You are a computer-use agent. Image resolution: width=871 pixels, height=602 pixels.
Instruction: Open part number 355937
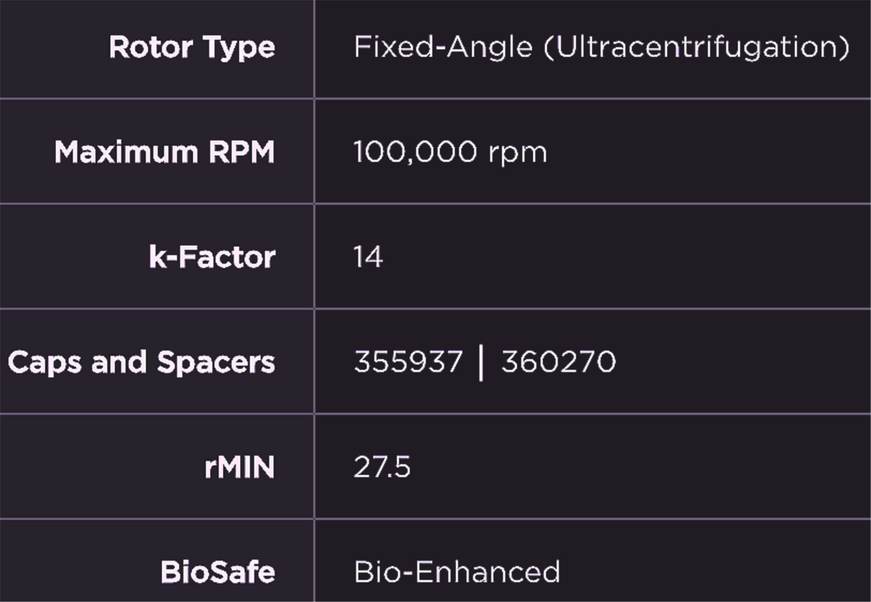pos(408,362)
